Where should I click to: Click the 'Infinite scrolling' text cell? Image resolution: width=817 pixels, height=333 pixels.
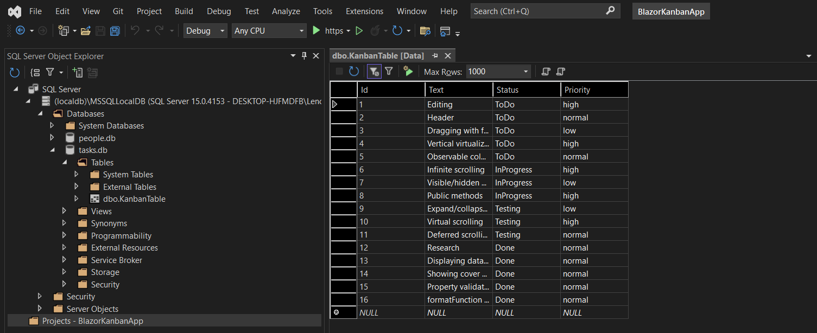click(459, 169)
